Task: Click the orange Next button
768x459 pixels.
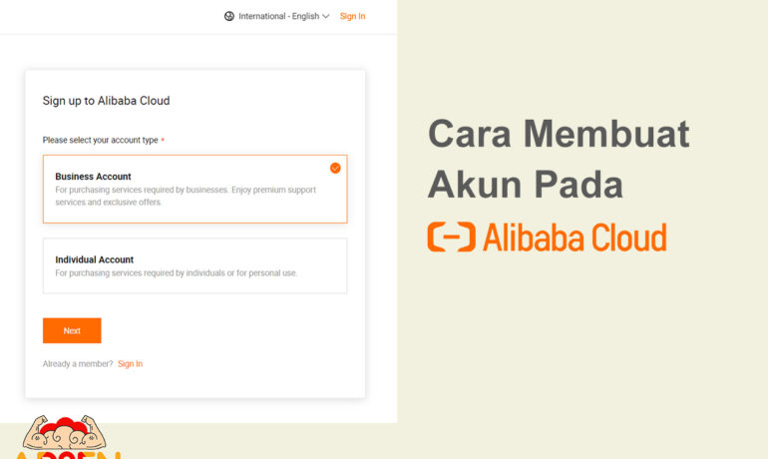Action: [x=72, y=330]
